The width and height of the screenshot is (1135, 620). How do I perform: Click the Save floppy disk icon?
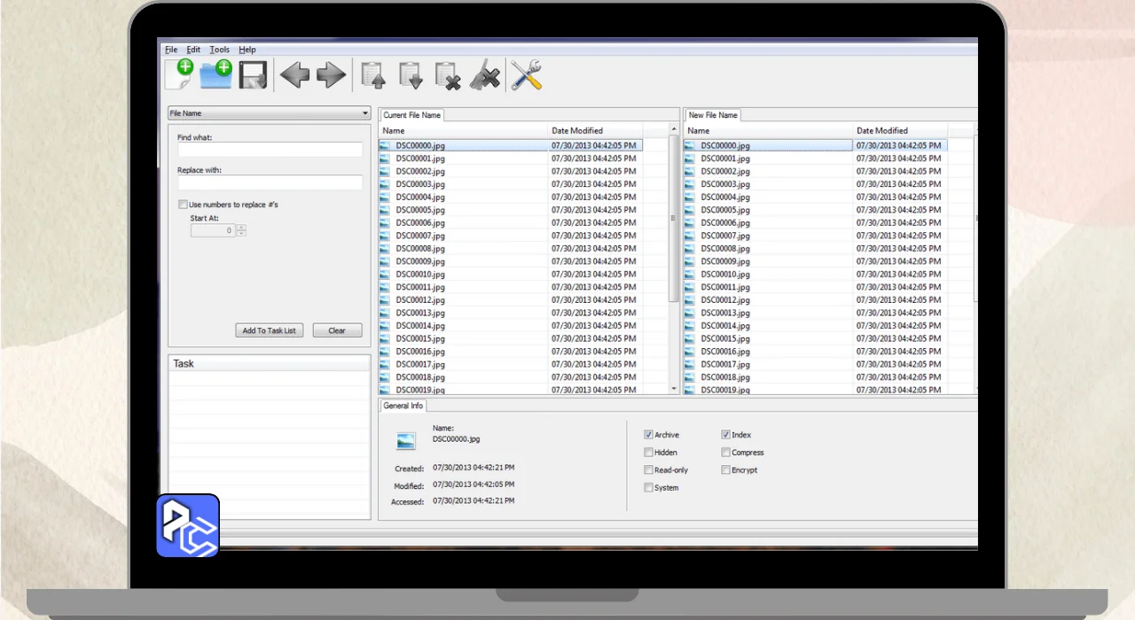tap(253, 75)
